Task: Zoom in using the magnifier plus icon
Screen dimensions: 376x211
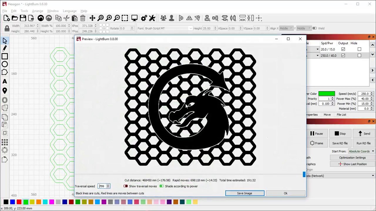Action: pyautogui.click(x=109, y=18)
